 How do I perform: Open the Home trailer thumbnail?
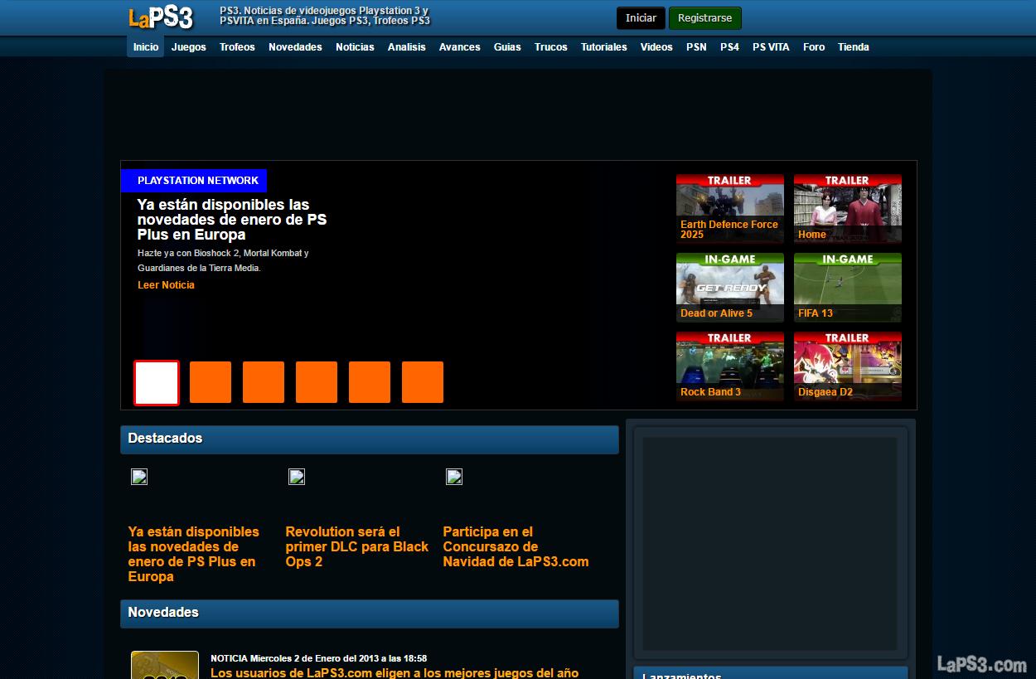pos(847,208)
